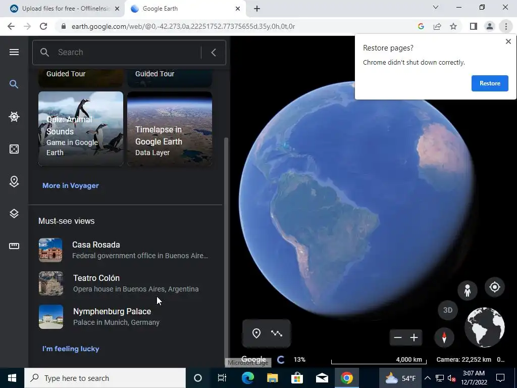517x388 pixels.
Task: Follow the More in Voyager link
Action: tap(71, 185)
